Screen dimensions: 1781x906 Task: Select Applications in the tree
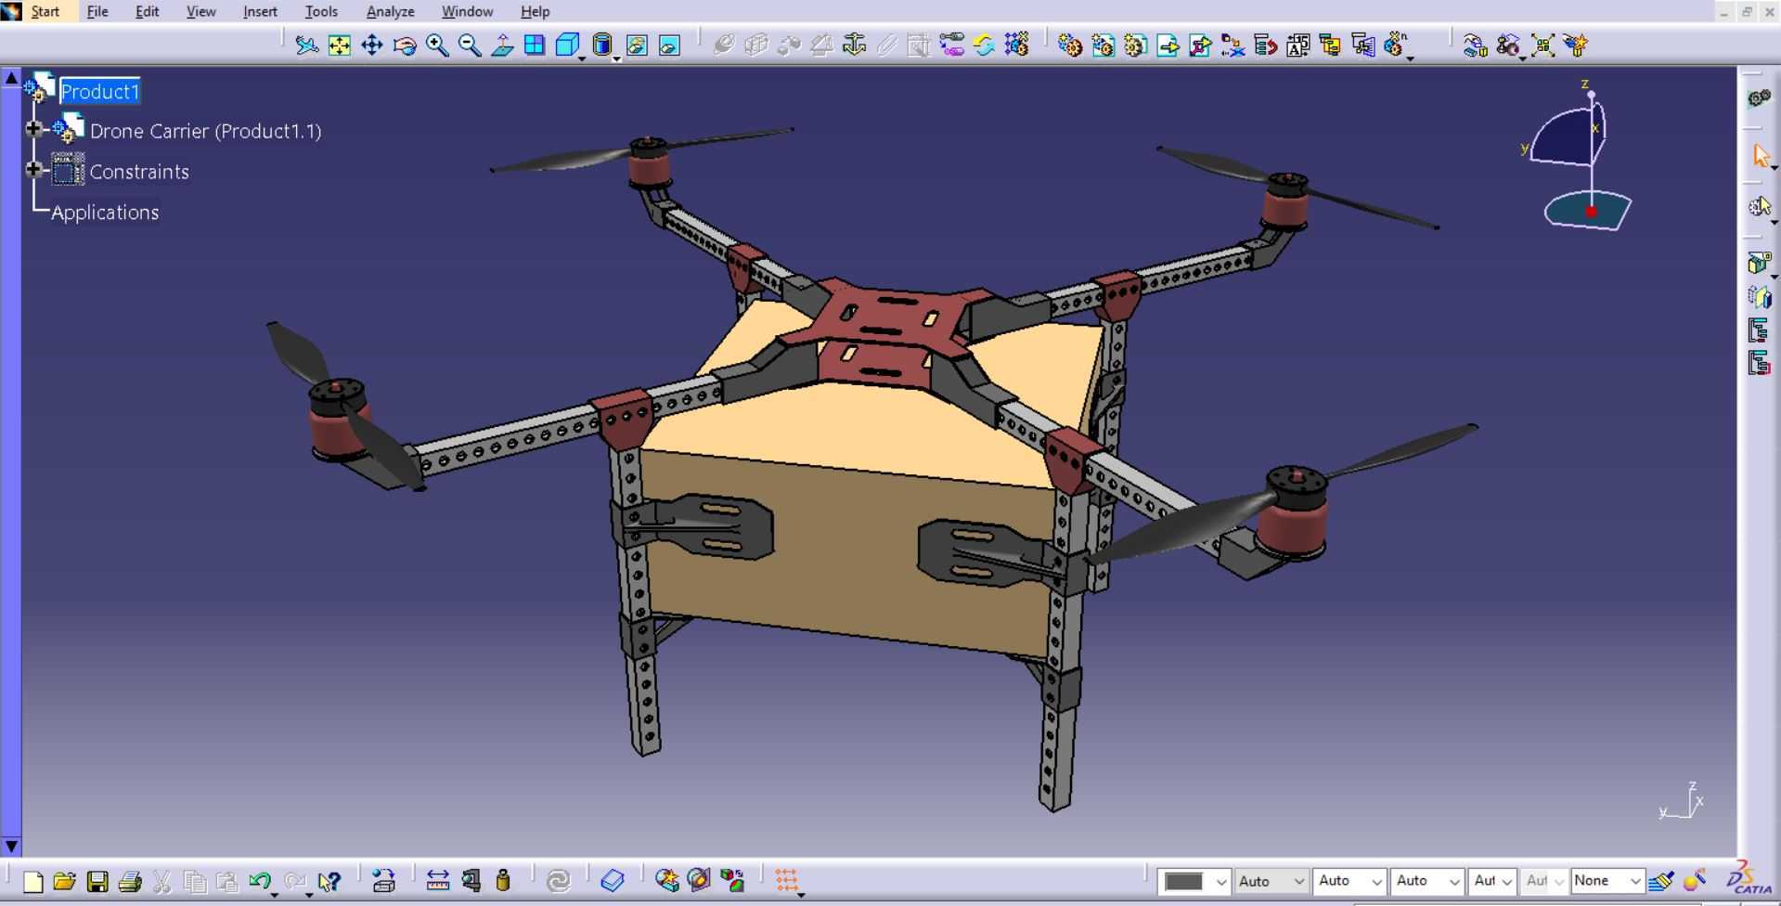tap(105, 213)
